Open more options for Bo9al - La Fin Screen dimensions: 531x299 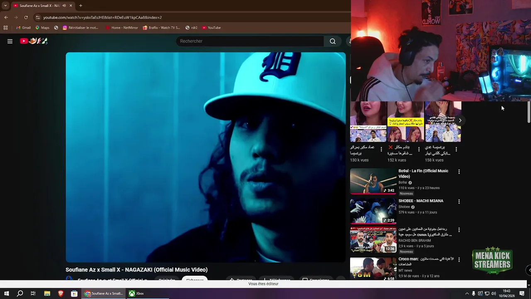click(459, 172)
